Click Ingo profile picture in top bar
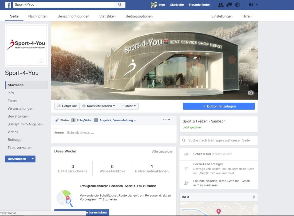 tap(154, 5)
